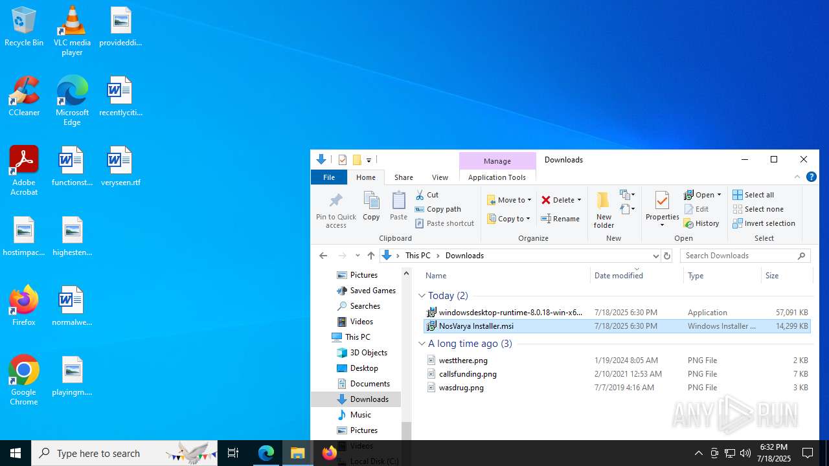Open the Recycle Bin desktop icon
The image size is (829, 466).
click(24, 27)
